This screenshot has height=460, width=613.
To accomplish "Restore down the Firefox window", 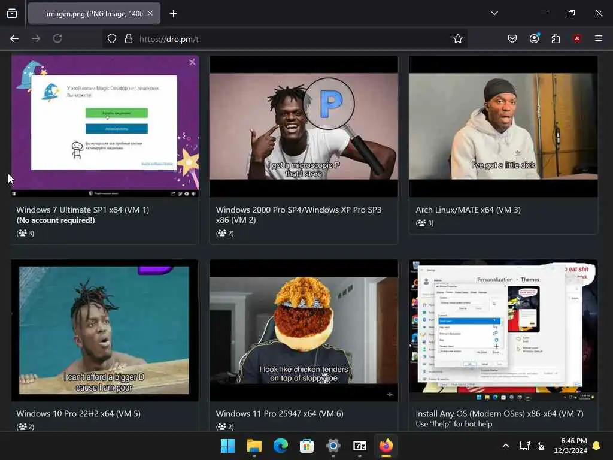I will [571, 13].
